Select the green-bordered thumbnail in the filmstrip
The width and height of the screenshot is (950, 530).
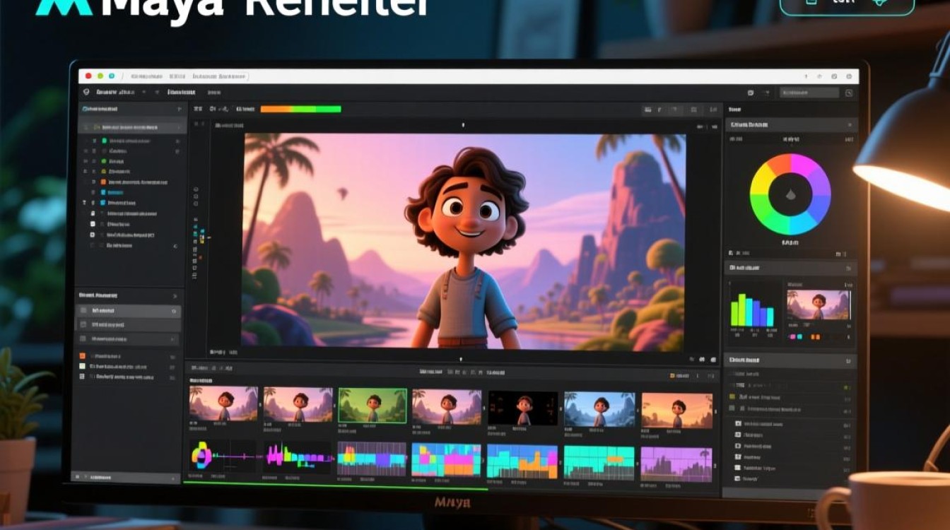tap(373, 406)
